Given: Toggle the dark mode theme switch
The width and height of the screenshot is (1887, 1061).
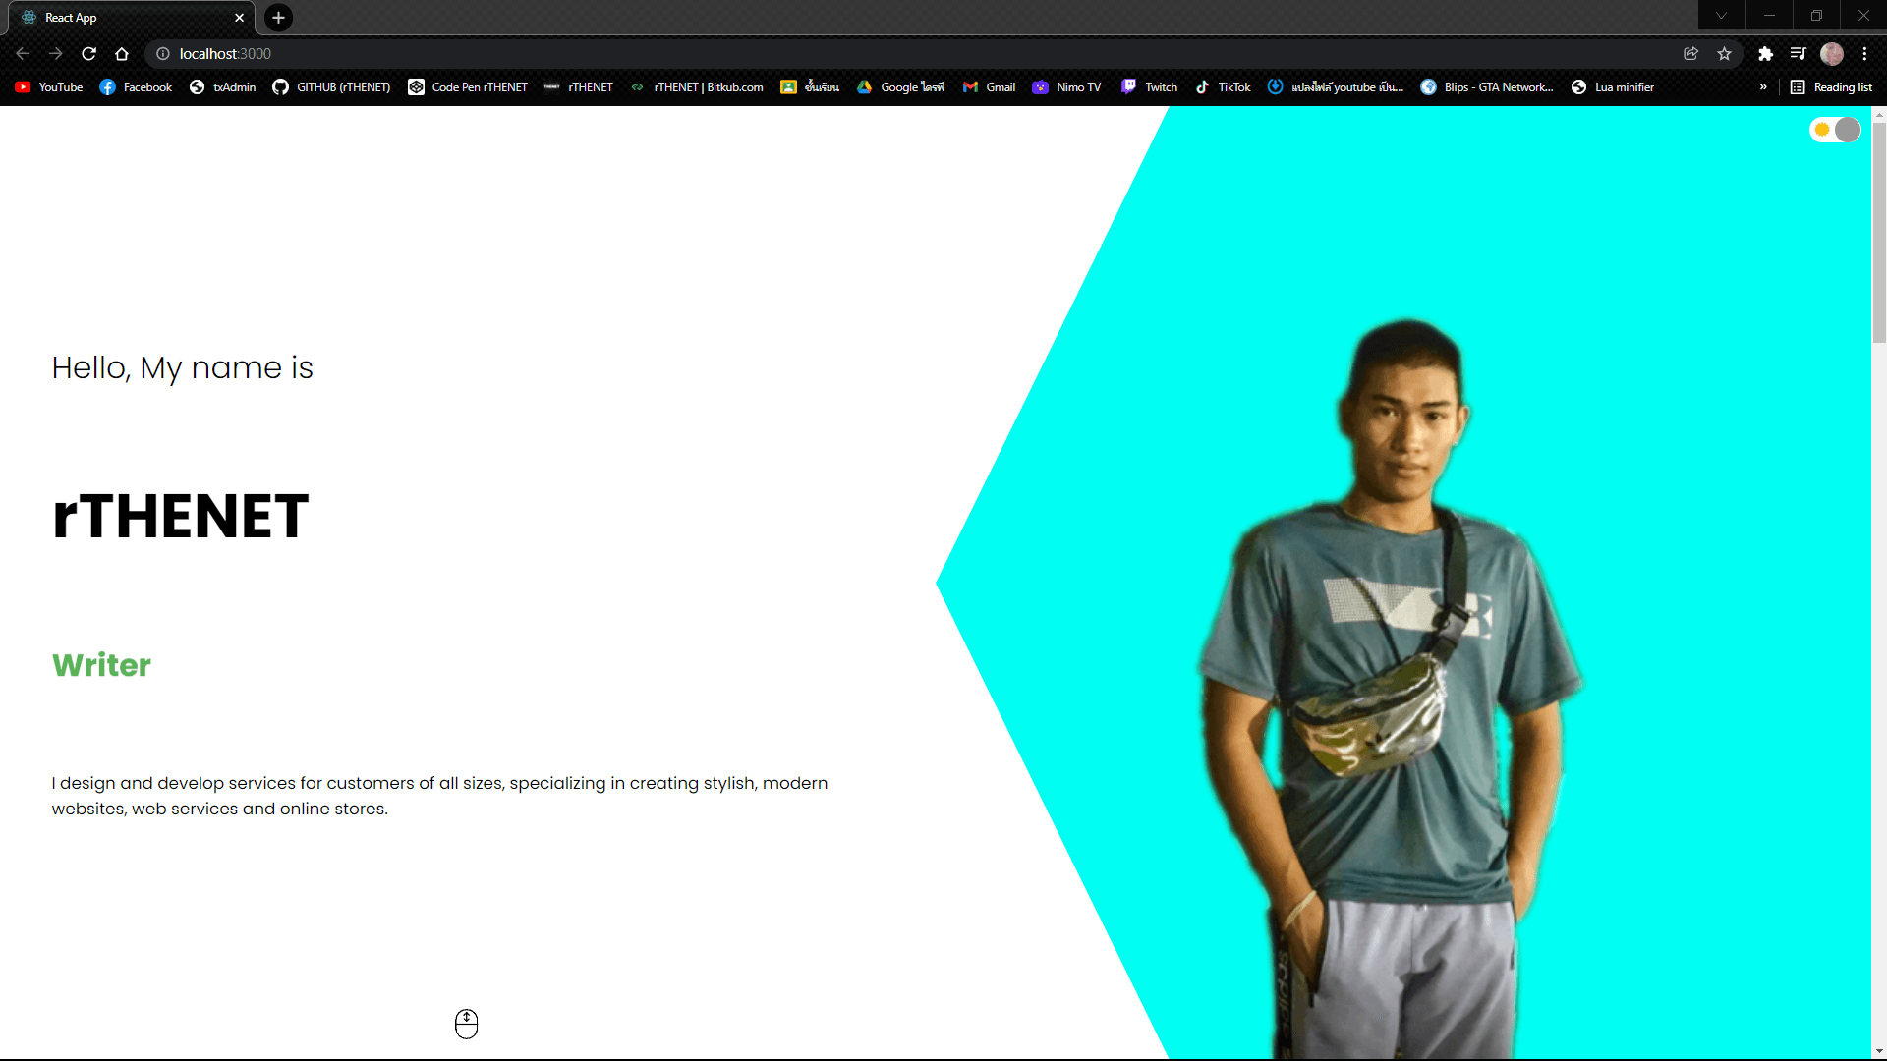Looking at the screenshot, I should 1835,130.
